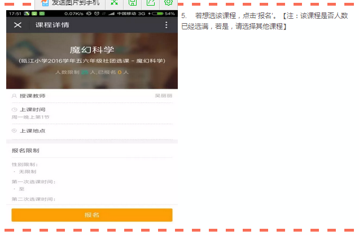This screenshot has width=359, height=235.
Task: Open the three-dot more options menu
Action: tap(166, 25)
